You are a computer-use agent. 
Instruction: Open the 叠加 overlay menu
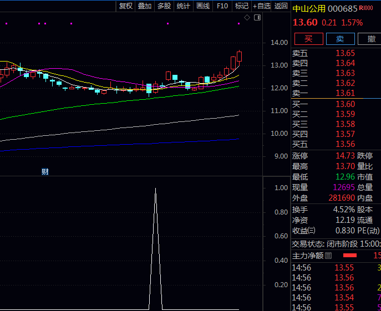pyautogui.click(x=145, y=6)
